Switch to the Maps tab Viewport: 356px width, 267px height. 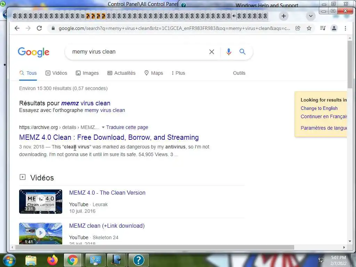[x=154, y=73]
